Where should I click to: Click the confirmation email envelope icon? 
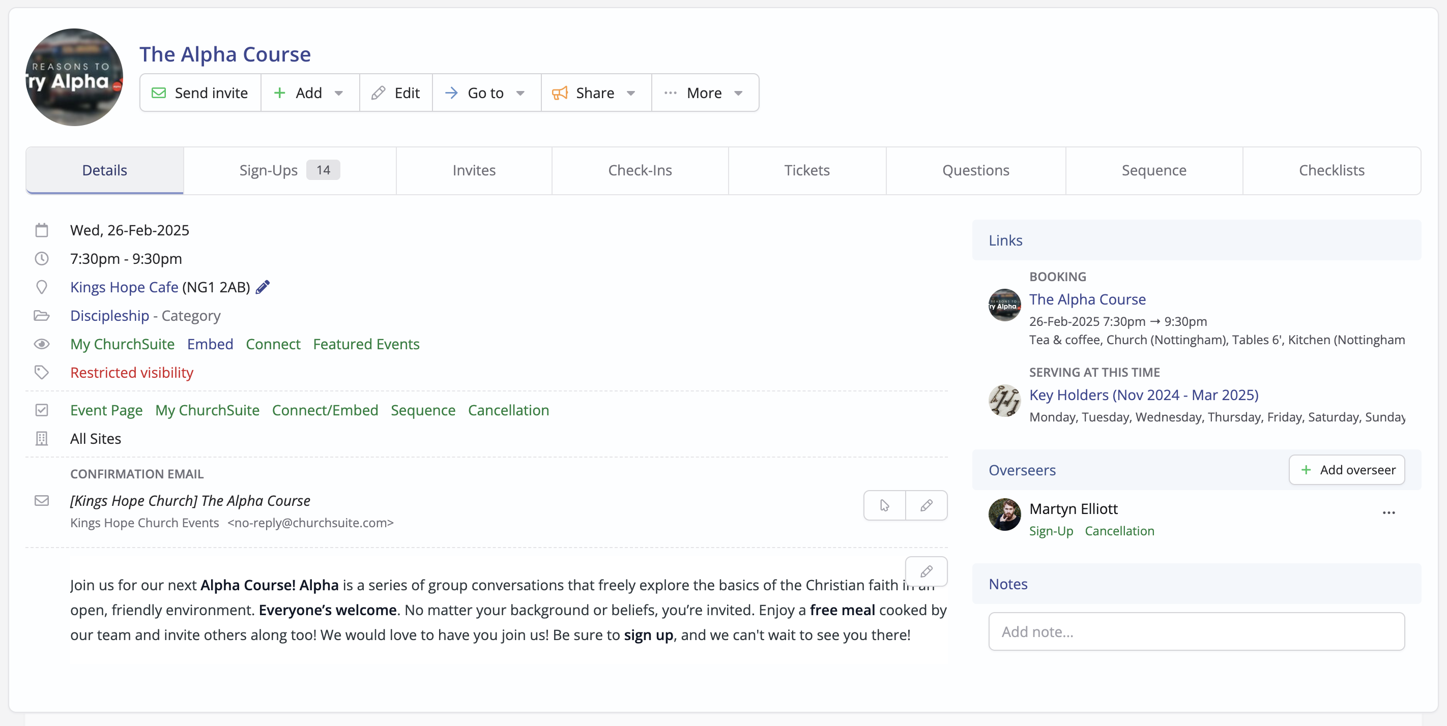pyautogui.click(x=42, y=500)
